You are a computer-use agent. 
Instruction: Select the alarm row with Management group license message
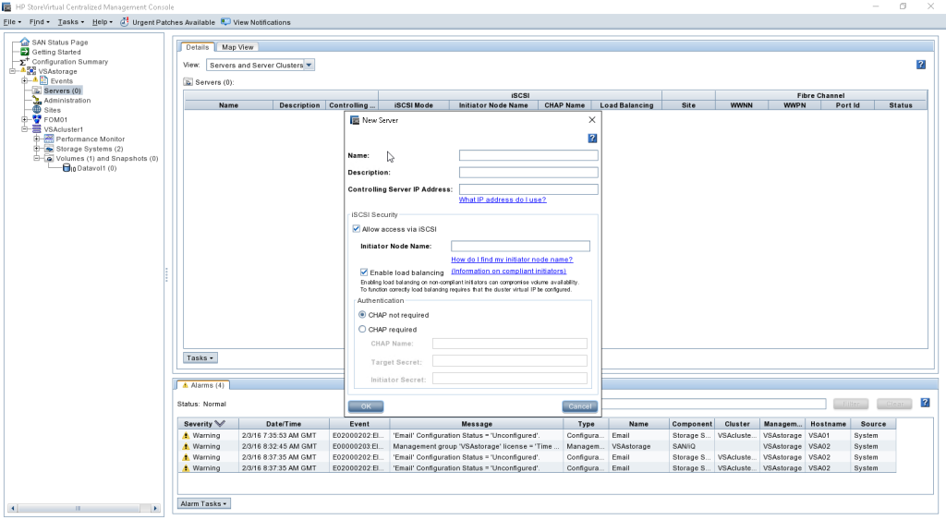tap(537, 446)
